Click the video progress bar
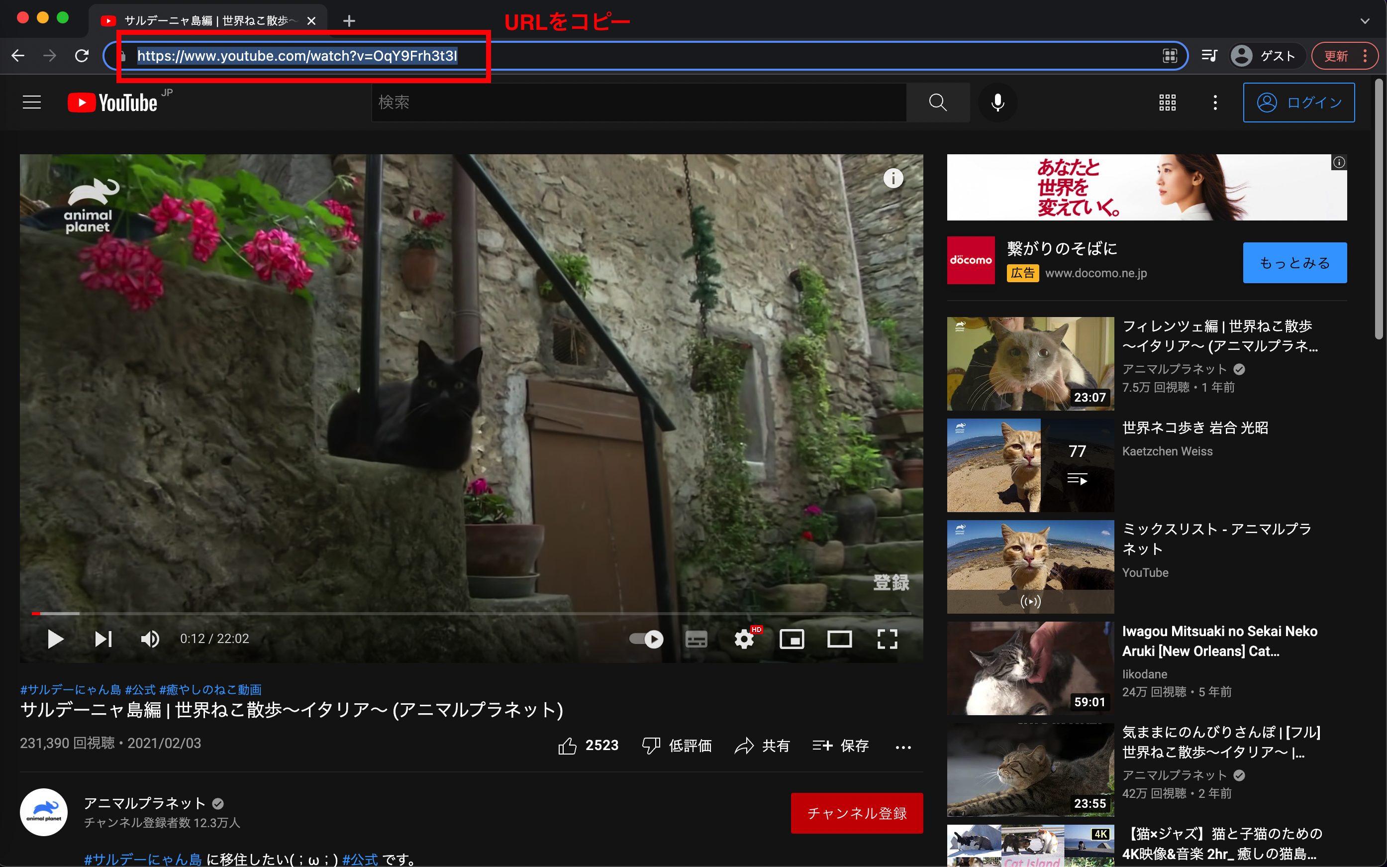Viewport: 1387px width, 867px height. 470,614
